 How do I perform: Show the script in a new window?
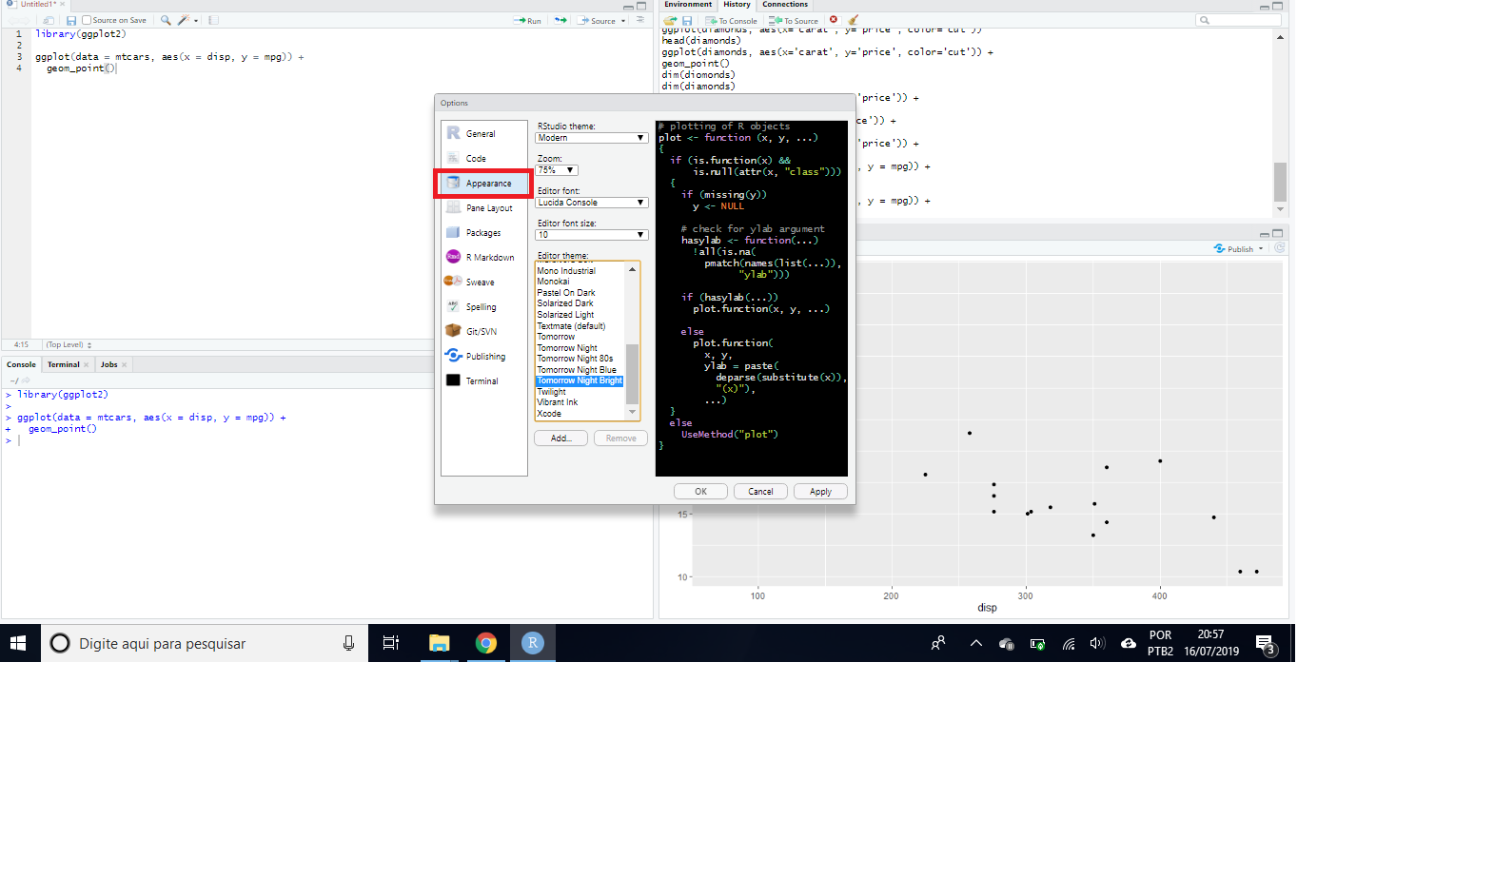click(x=49, y=20)
